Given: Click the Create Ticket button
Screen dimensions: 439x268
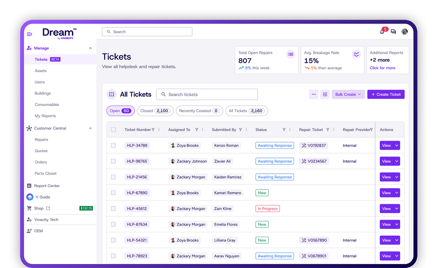Looking at the screenshot, I should coord(386,94).
